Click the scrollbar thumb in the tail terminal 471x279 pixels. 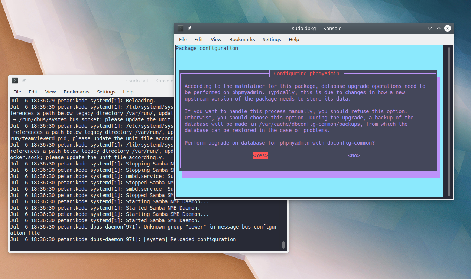(283, 245)
